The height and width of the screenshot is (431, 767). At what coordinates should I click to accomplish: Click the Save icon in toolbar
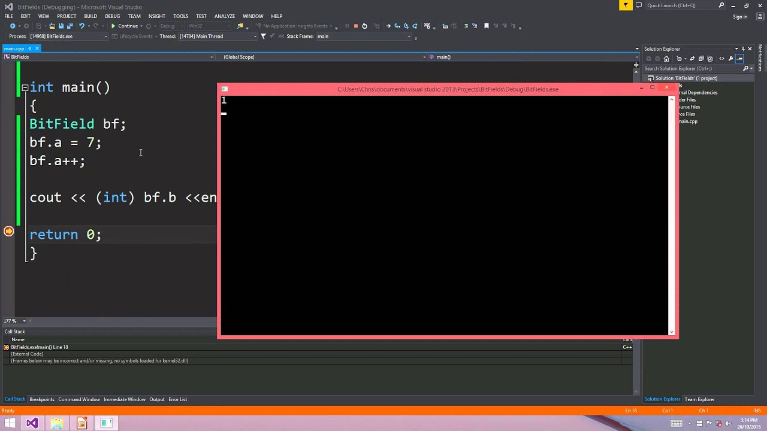point(61,26)
